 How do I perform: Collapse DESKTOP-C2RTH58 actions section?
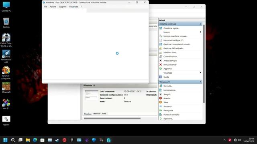click(200, 24)
